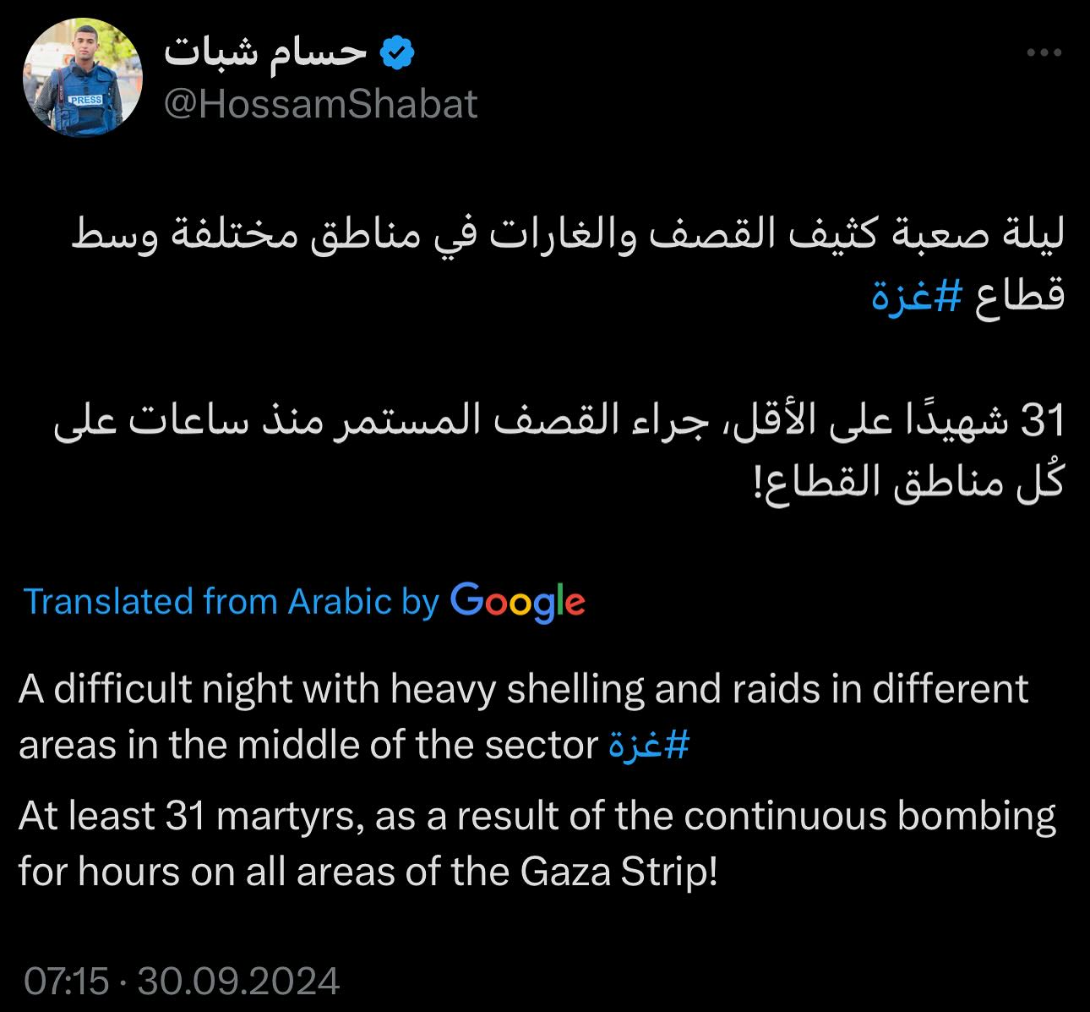
Task: Click the line starting "At least 31 martyrs"
Action: pos(537,817)
